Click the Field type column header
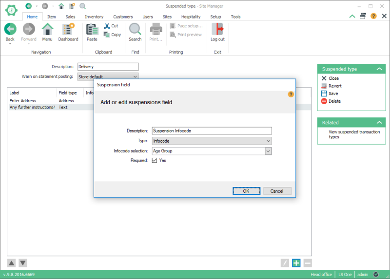 point(70,93)
